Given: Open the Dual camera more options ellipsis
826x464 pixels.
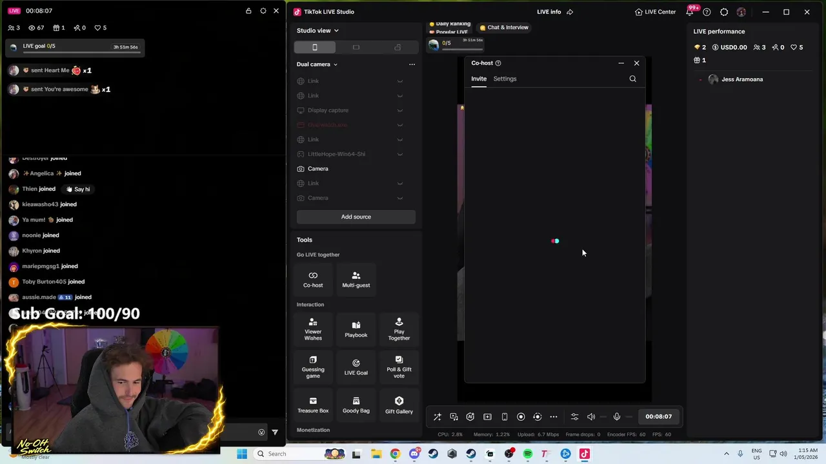Looking at the screenshot, I should coord(412,64).
